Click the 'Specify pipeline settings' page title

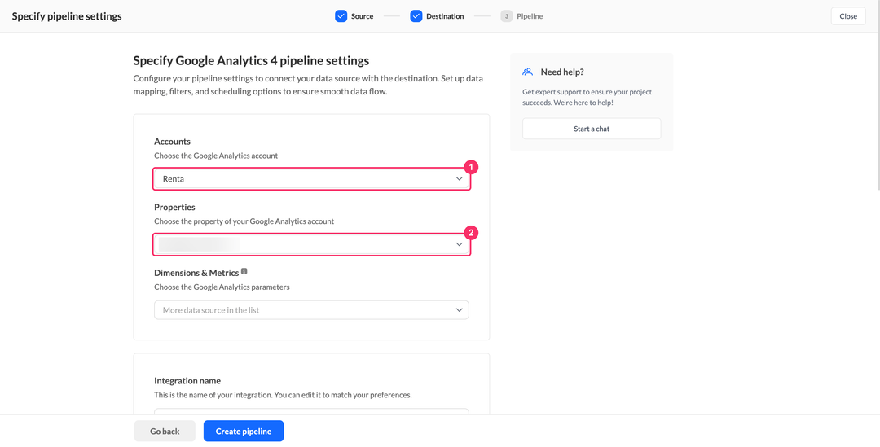point(67,16)
